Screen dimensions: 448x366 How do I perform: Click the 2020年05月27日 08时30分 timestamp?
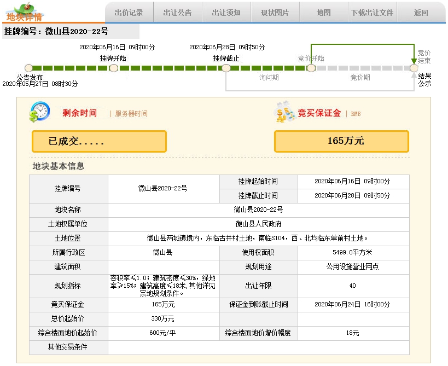(x=40, y=84)
